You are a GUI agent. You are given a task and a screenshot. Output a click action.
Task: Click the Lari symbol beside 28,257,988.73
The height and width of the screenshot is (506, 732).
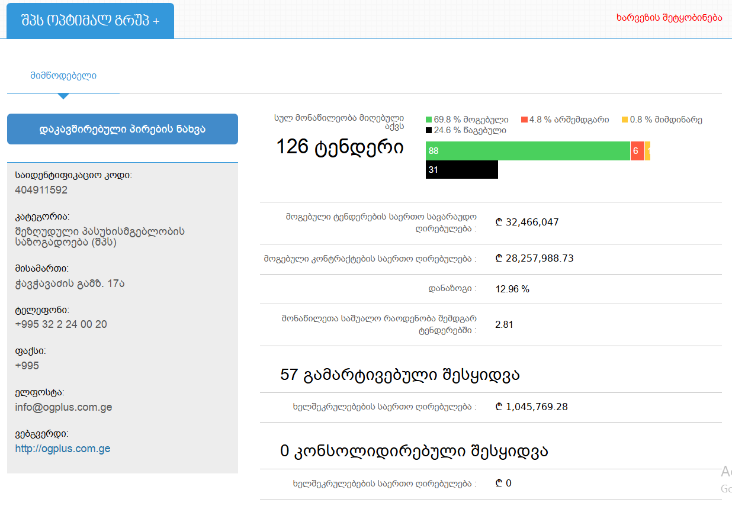(x=499, y=259)
